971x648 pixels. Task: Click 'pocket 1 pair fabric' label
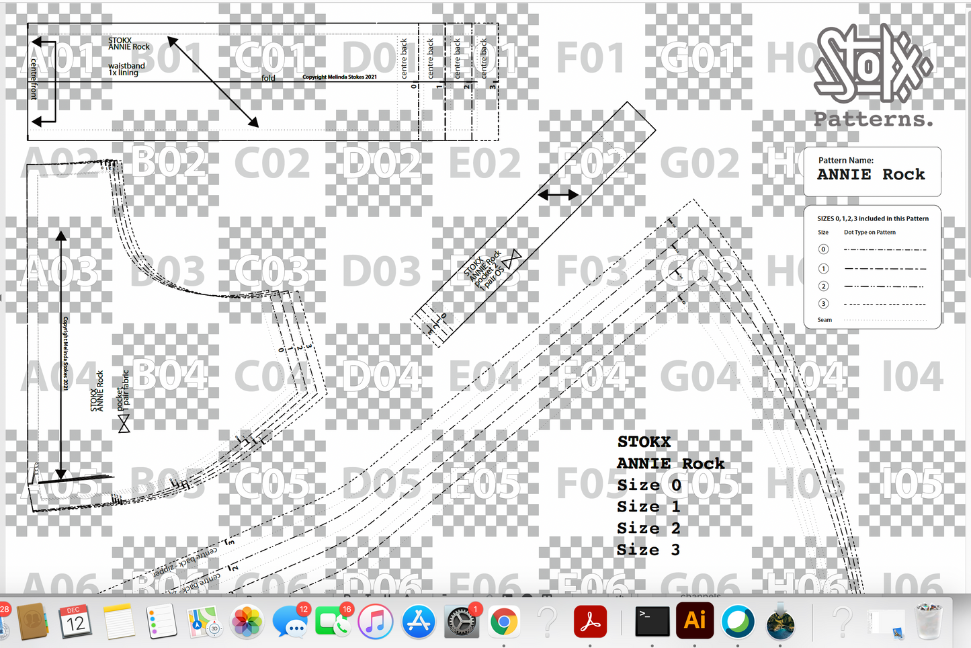[x=124, y=391]
